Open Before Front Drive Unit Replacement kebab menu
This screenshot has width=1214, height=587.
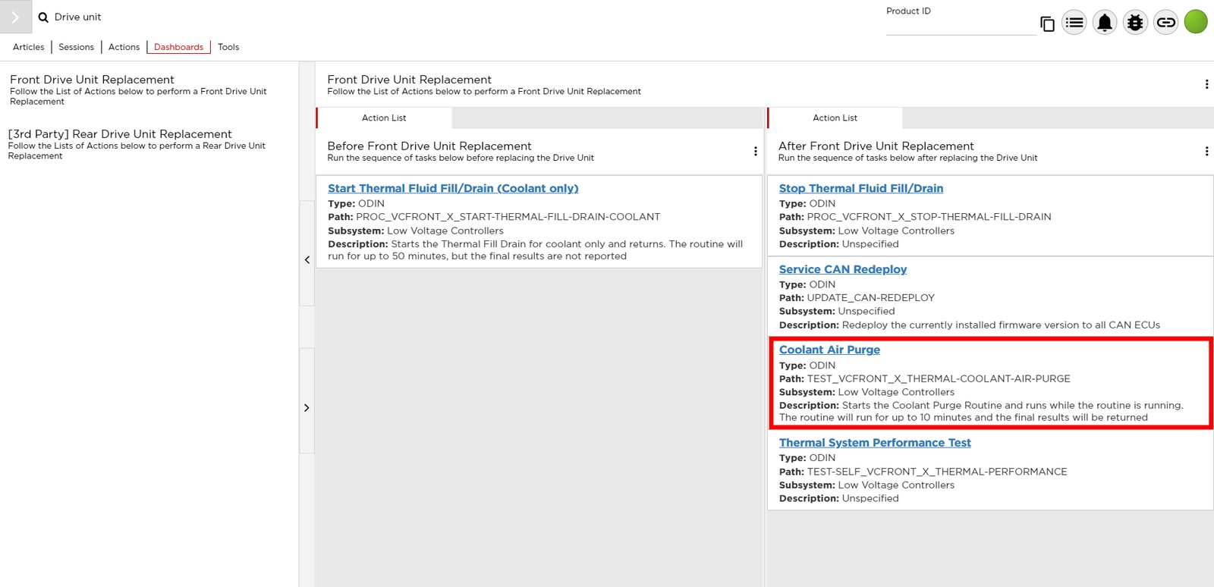[755, 151]
